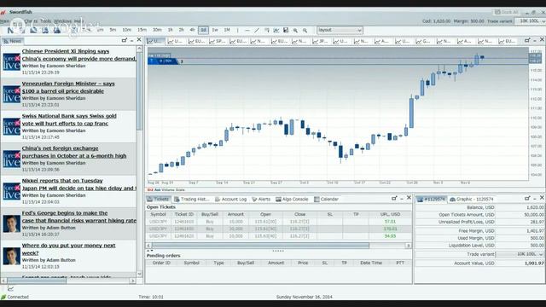
Task: Select the 10m timeframe button
Action: pos(127,31)
